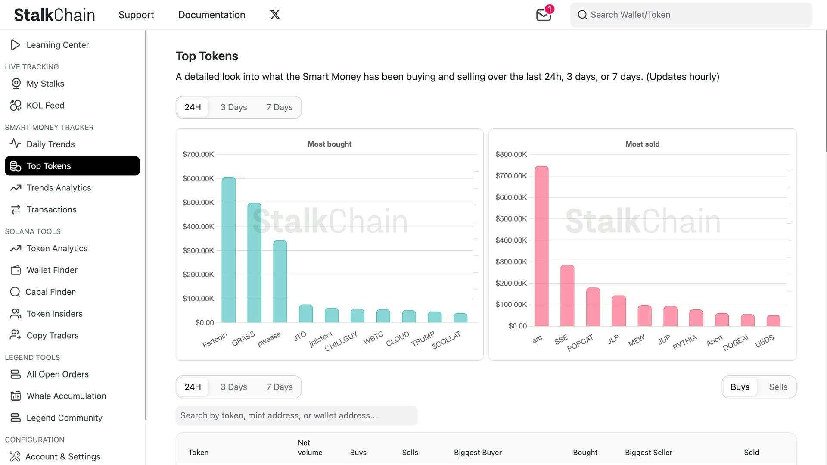The height and width of the screenshot is (465, 827).
Task: Click the Wallet Finder wallet icon
Action: [x=16, y=270]
